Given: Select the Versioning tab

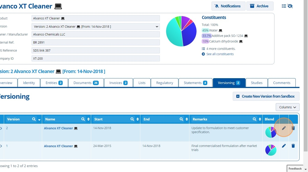Looking at the screenshot, I should [229, 83].
